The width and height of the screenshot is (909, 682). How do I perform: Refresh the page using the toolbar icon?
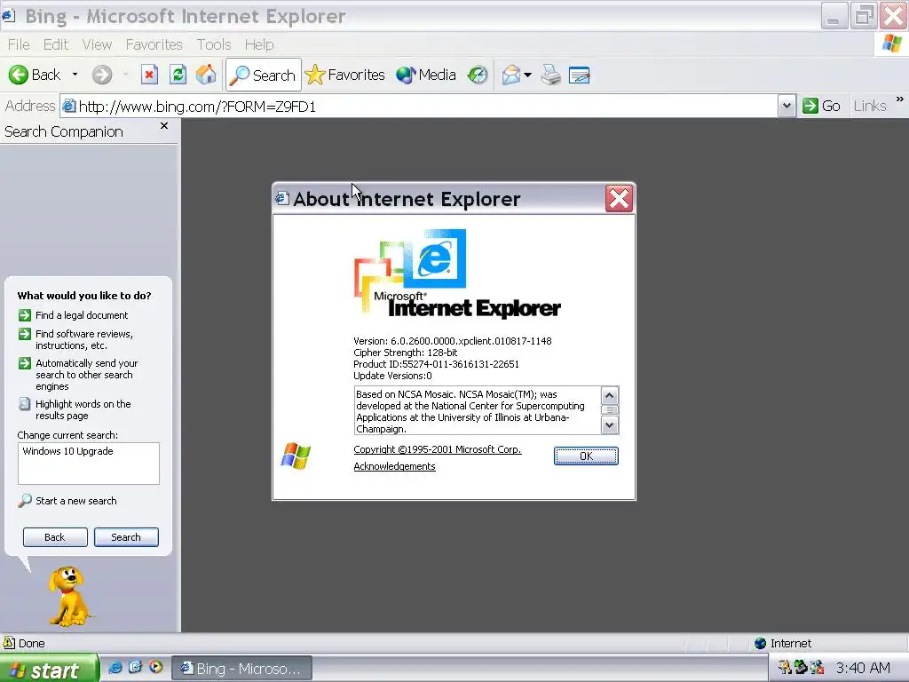click(x=178, y=75)
